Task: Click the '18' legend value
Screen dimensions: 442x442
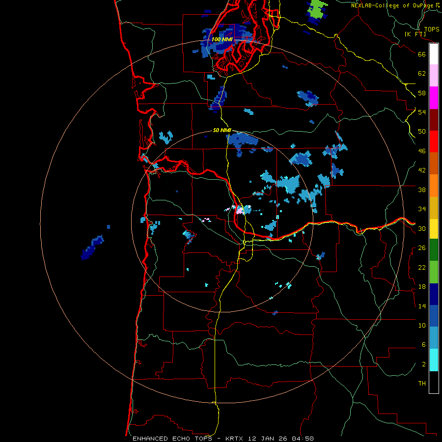Action: (422, 287)
